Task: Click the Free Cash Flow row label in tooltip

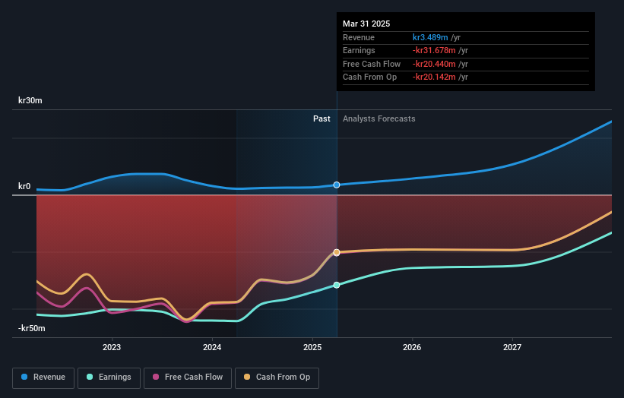Action: point(372,64)
